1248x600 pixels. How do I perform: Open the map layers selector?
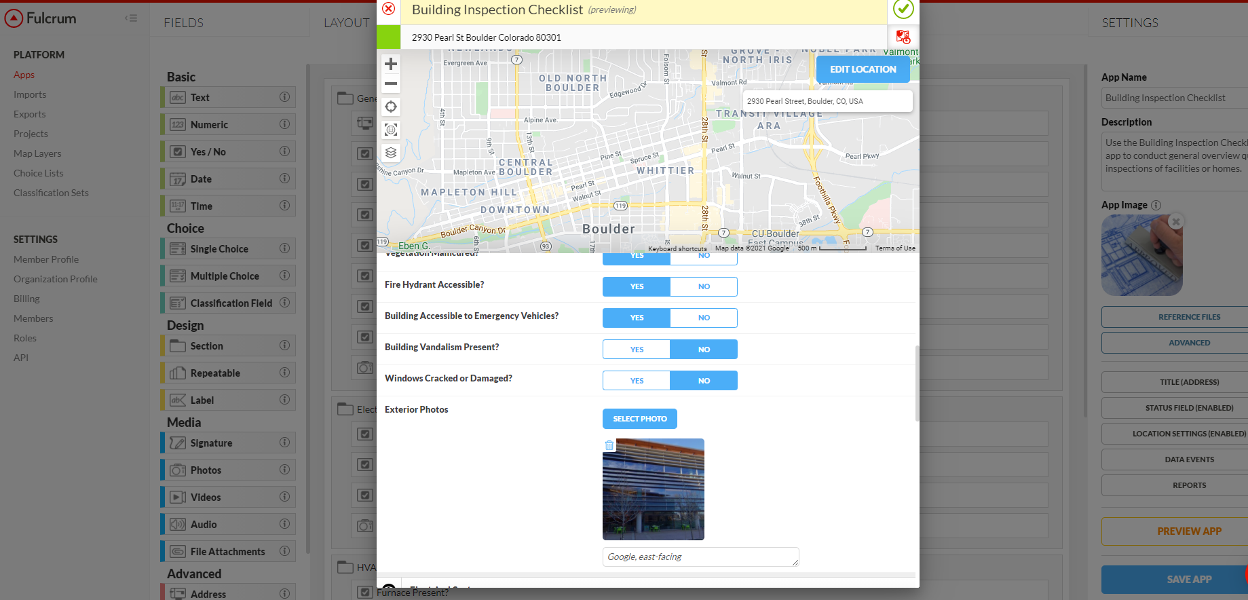point(391,153)
